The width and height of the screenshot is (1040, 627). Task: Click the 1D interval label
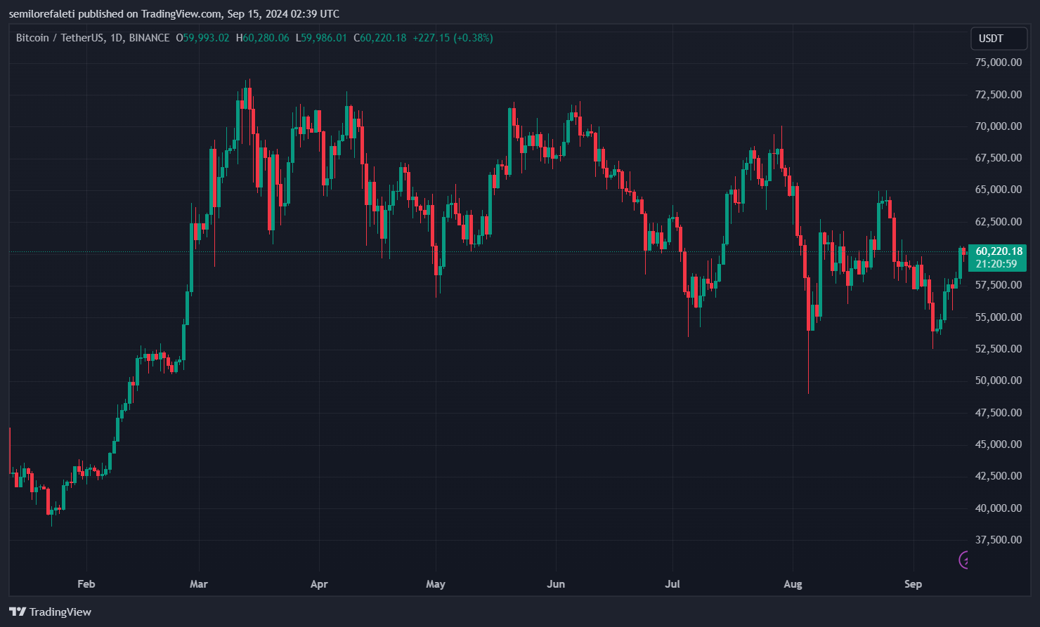[117, 38]
